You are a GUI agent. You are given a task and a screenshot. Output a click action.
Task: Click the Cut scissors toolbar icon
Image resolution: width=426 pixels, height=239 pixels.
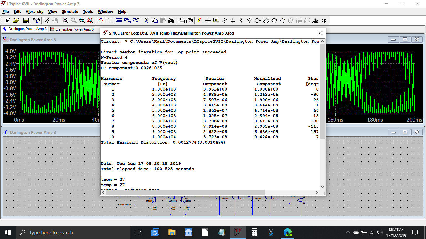click(x=146, y=20)
